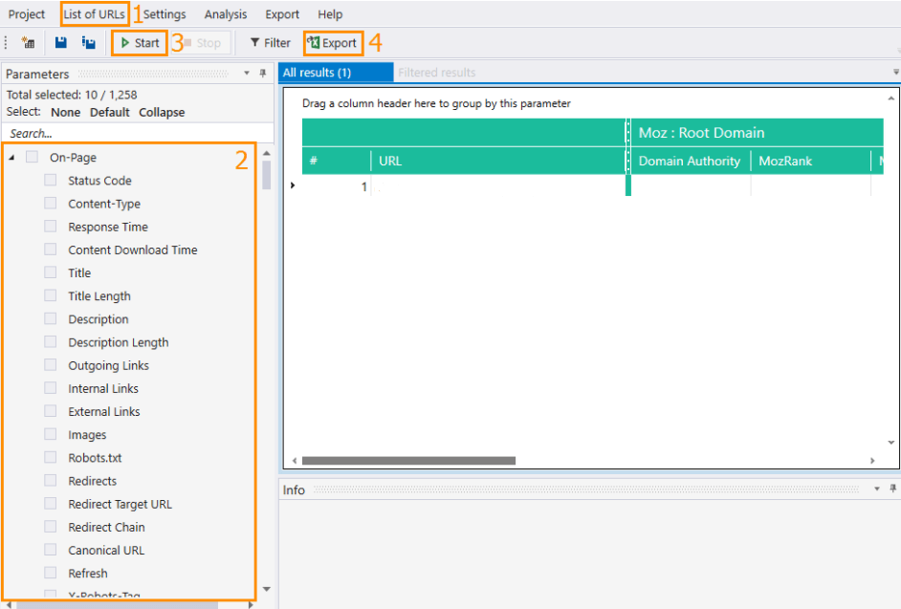Sort by Domain Authority column header
The height and width of the screenshot is (609, 901).
(x=689, y=161)
